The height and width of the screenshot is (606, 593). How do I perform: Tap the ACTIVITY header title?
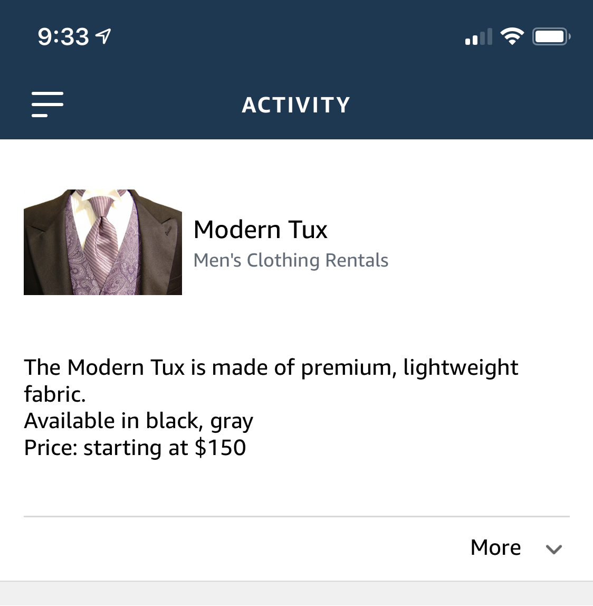click(x=296, y=105)
